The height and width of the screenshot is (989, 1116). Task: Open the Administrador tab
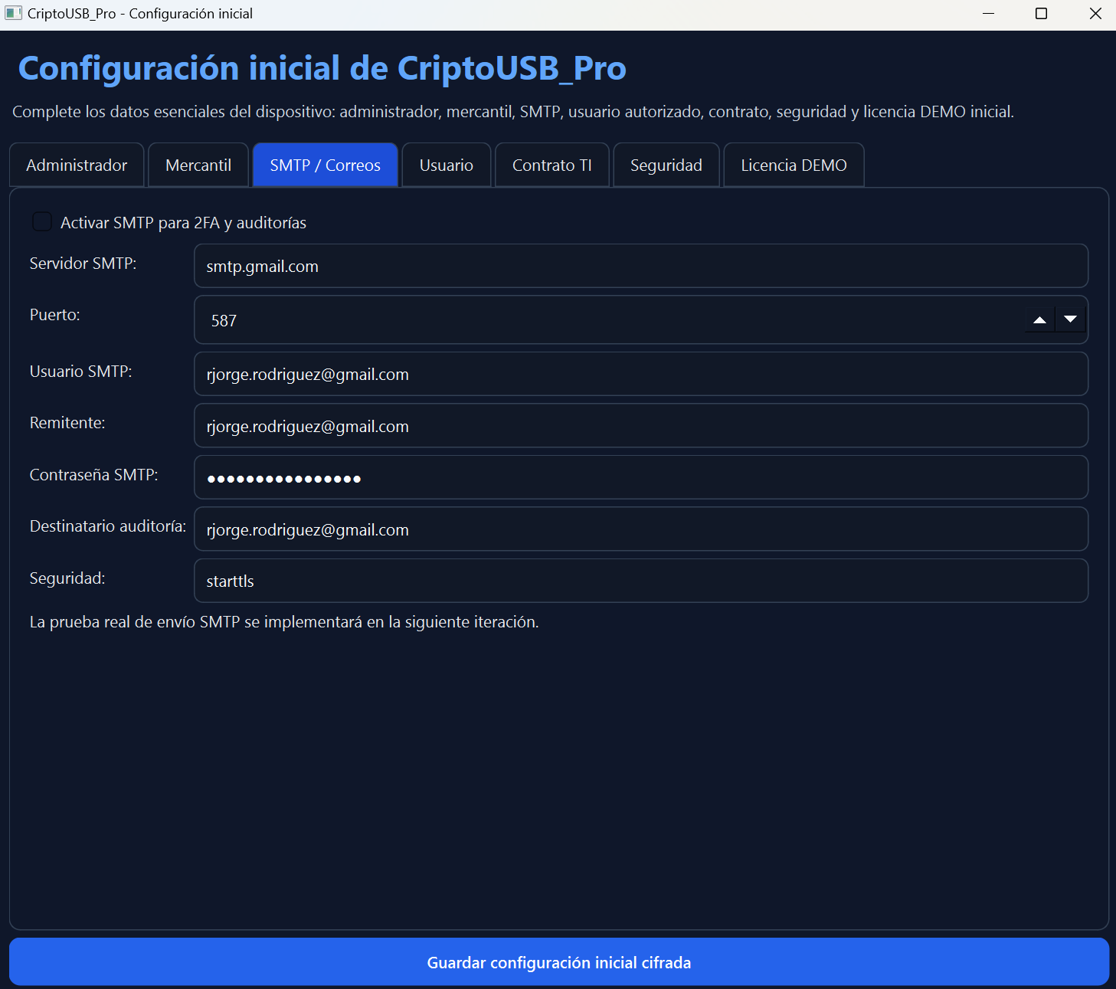coord(77,165)
